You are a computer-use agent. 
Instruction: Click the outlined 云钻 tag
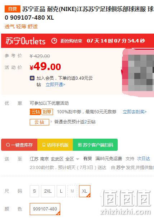(39, 122)
